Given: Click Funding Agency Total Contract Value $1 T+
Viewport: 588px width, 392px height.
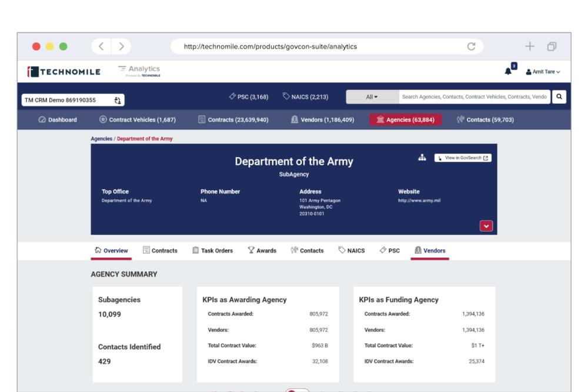Looking at the screenshot, I should 477,346.
